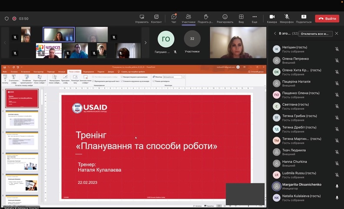The height and width of the screenshot is (209, 344).
Task: Toggle the Камера on or off
Action: pos(272,19)
